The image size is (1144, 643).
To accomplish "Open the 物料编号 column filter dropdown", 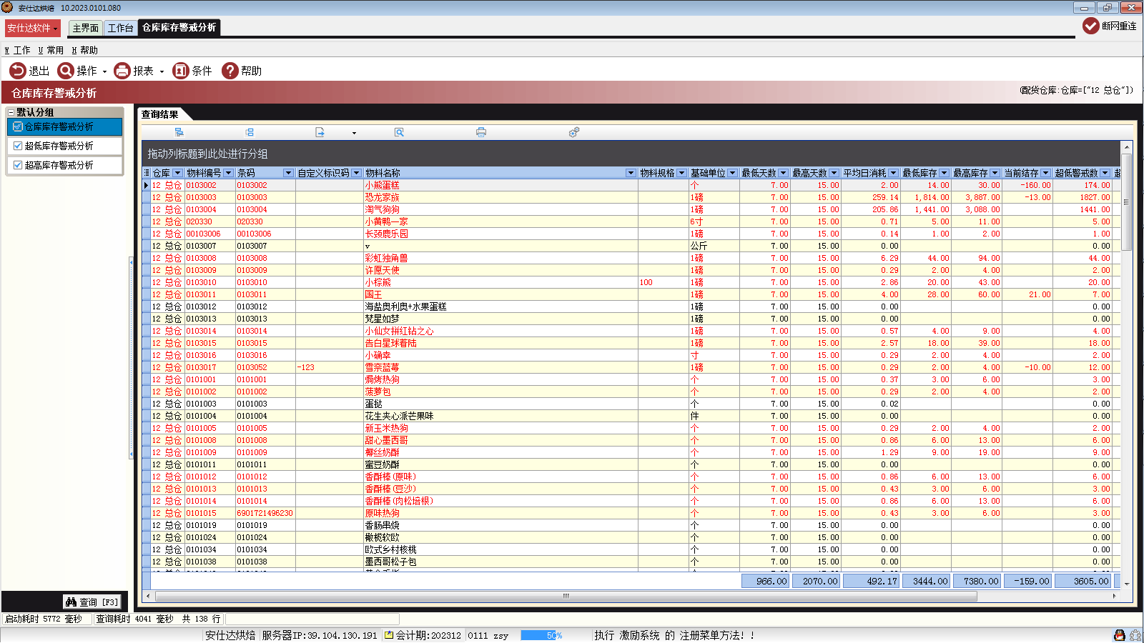I will [229, 173].
